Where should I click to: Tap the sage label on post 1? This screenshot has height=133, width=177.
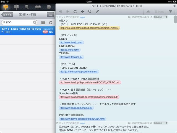pos(82,17)
